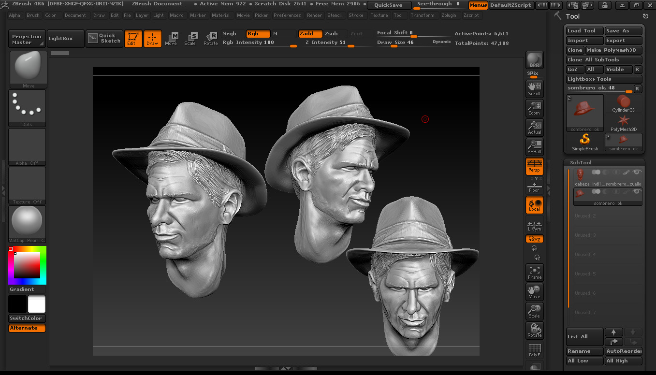
Task: Toggle Rgb mode button
Action: (258, 34)
